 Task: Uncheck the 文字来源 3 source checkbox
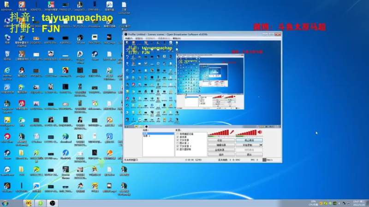click(x=178, y=146)
